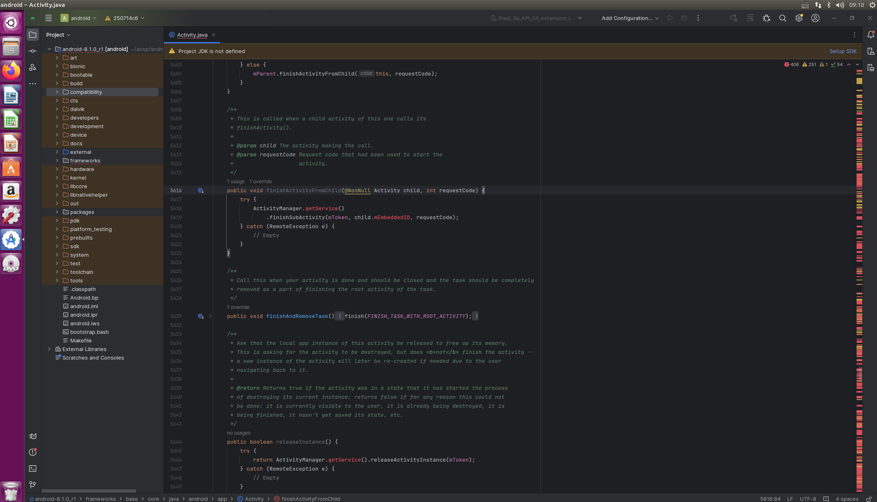
Task: Unfold the finishAndRemoveTask method body
Action: pos(210,316)
